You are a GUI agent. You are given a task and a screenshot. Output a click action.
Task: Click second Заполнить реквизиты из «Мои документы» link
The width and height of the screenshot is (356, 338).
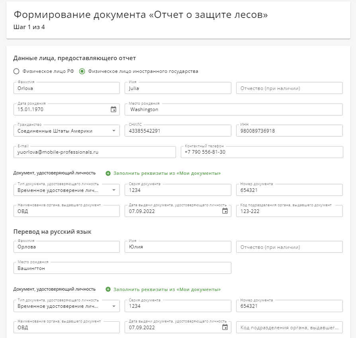coord(167,289)
